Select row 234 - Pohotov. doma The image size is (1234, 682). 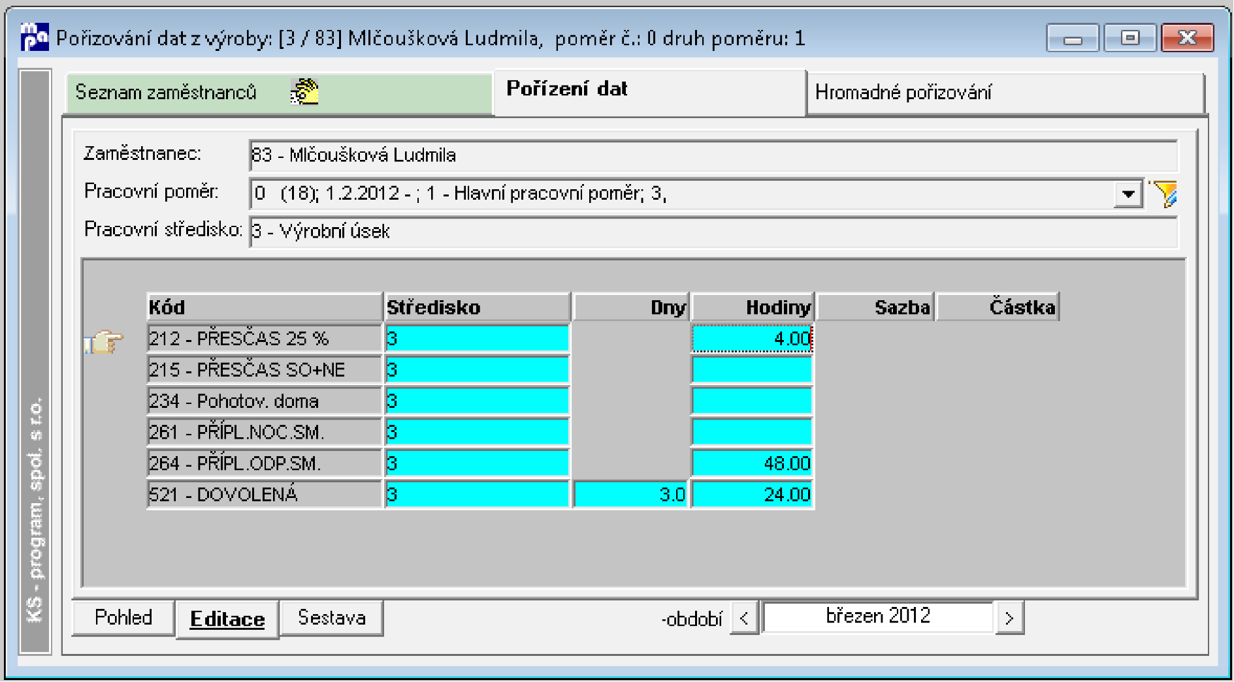coord(265,401)
